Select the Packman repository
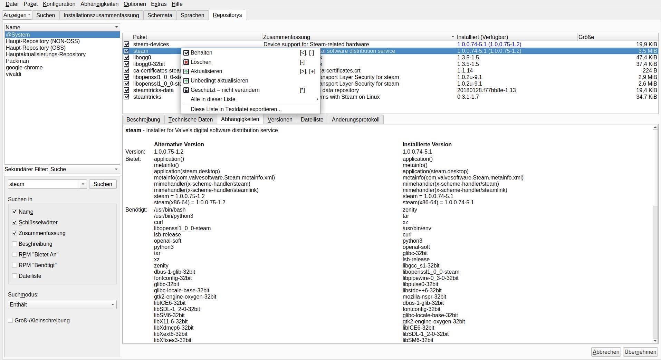 point(62,61)
